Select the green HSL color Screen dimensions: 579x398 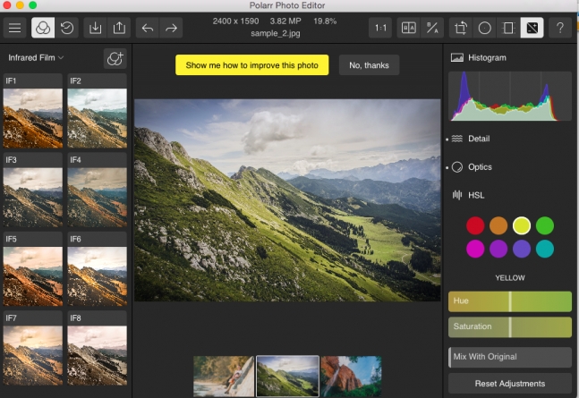(x=545, y=225)
